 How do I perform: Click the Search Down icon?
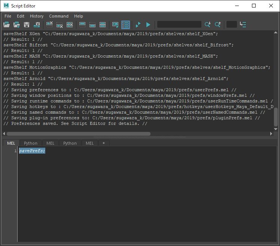click(x=207, y=25)
